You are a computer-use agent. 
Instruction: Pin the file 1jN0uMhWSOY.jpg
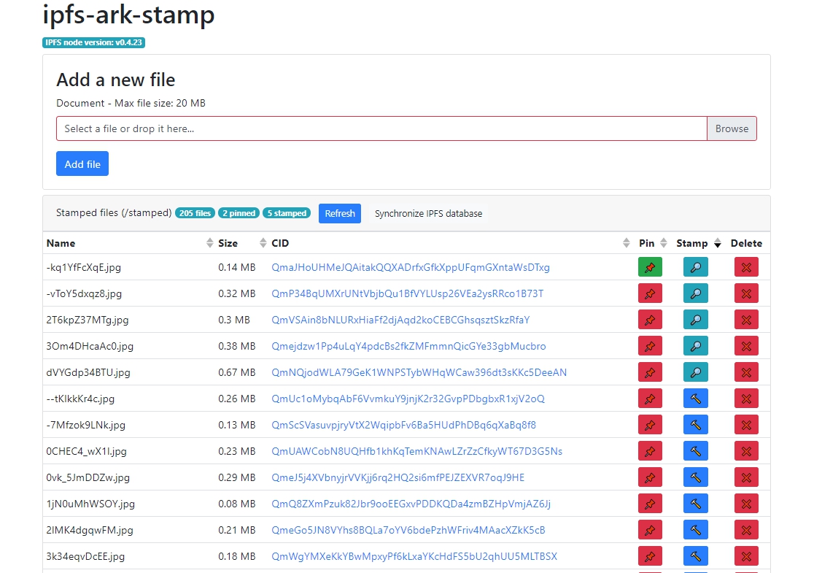pos(649,504)
